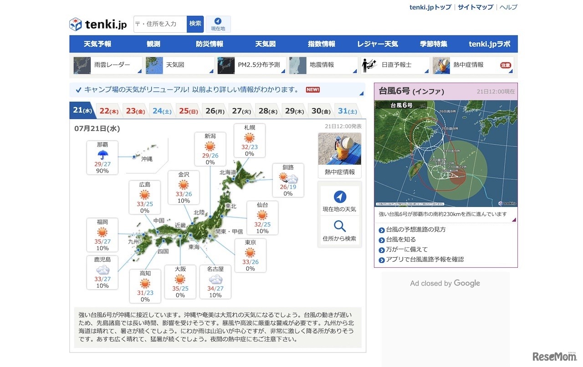
Task: Switch to the 22(木) date tab
Action: (108, 110)
